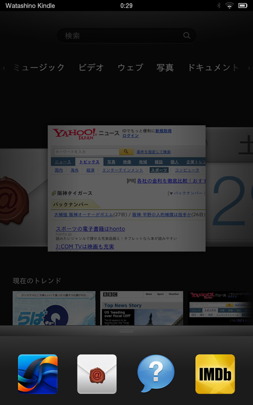253x405 pixels.
Task: Tap the favorites drawer grip handle
Action: [x=126, y=331]
